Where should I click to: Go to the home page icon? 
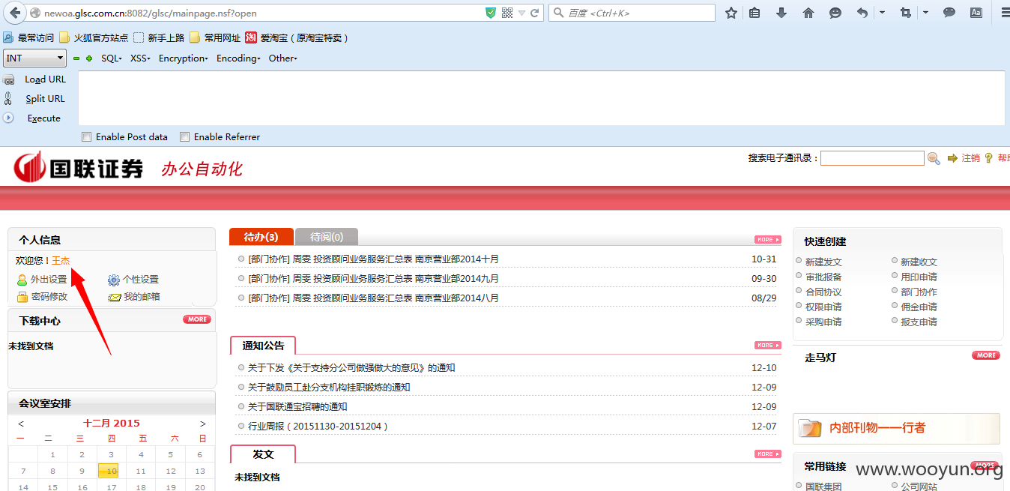coord(808,13)
